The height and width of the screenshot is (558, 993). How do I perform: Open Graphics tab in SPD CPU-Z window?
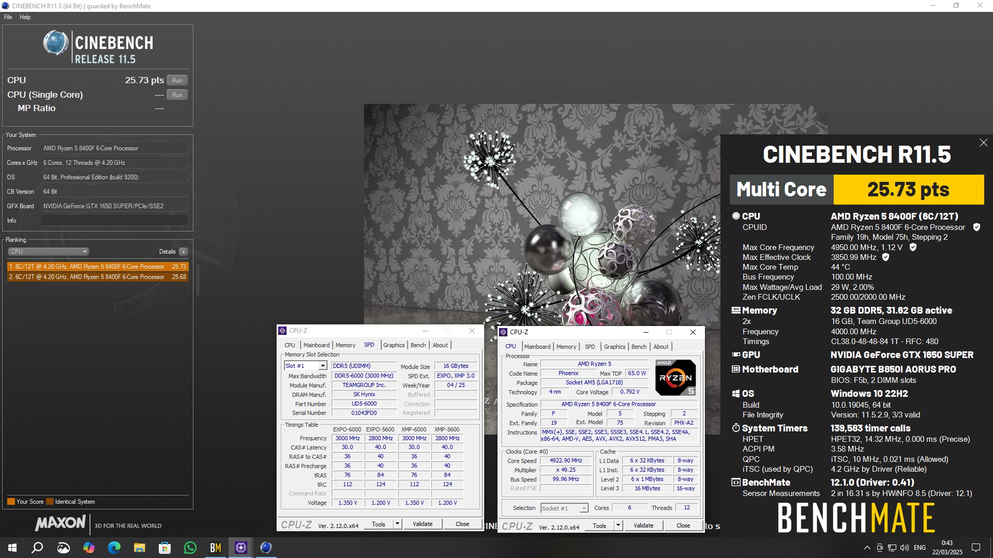(394, 345)
